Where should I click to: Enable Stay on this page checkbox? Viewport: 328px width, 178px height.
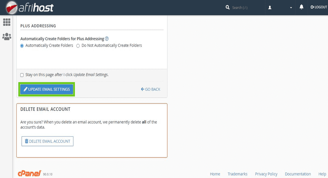point(22,75)
